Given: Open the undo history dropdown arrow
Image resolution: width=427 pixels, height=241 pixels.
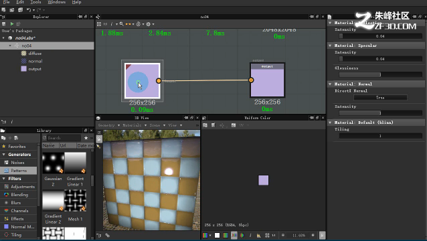Looking at the screenshot, I should (x=33, y=10).
